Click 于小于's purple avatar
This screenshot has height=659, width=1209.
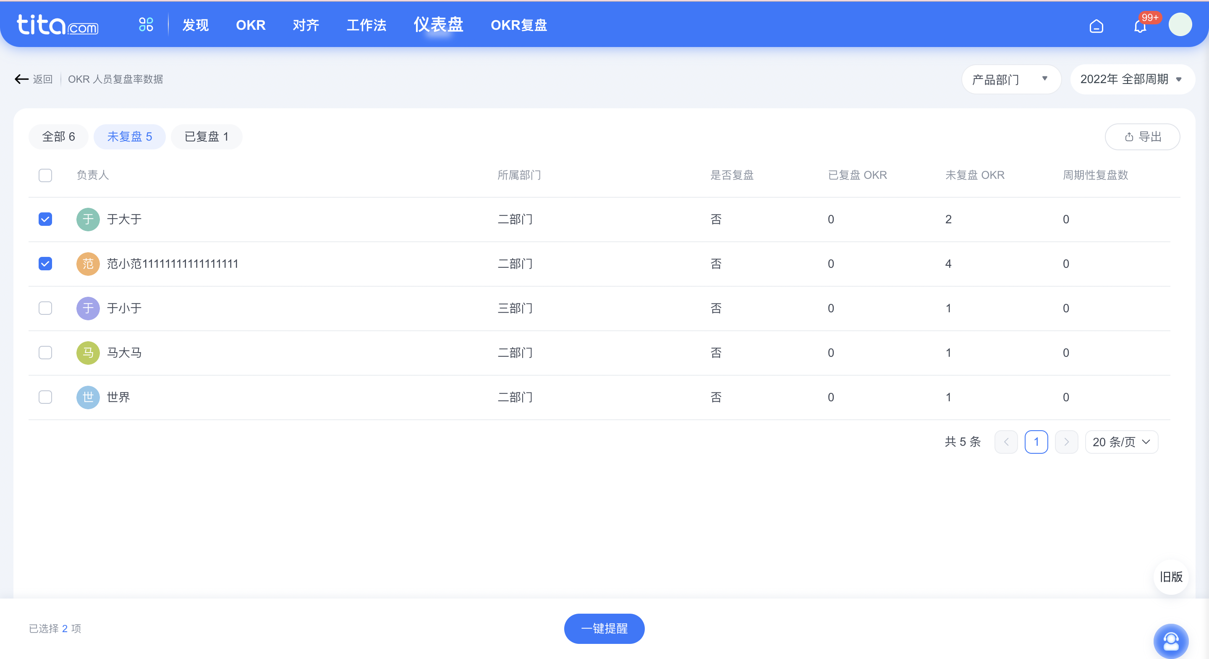pyautogui.click(x=88, y=309)
